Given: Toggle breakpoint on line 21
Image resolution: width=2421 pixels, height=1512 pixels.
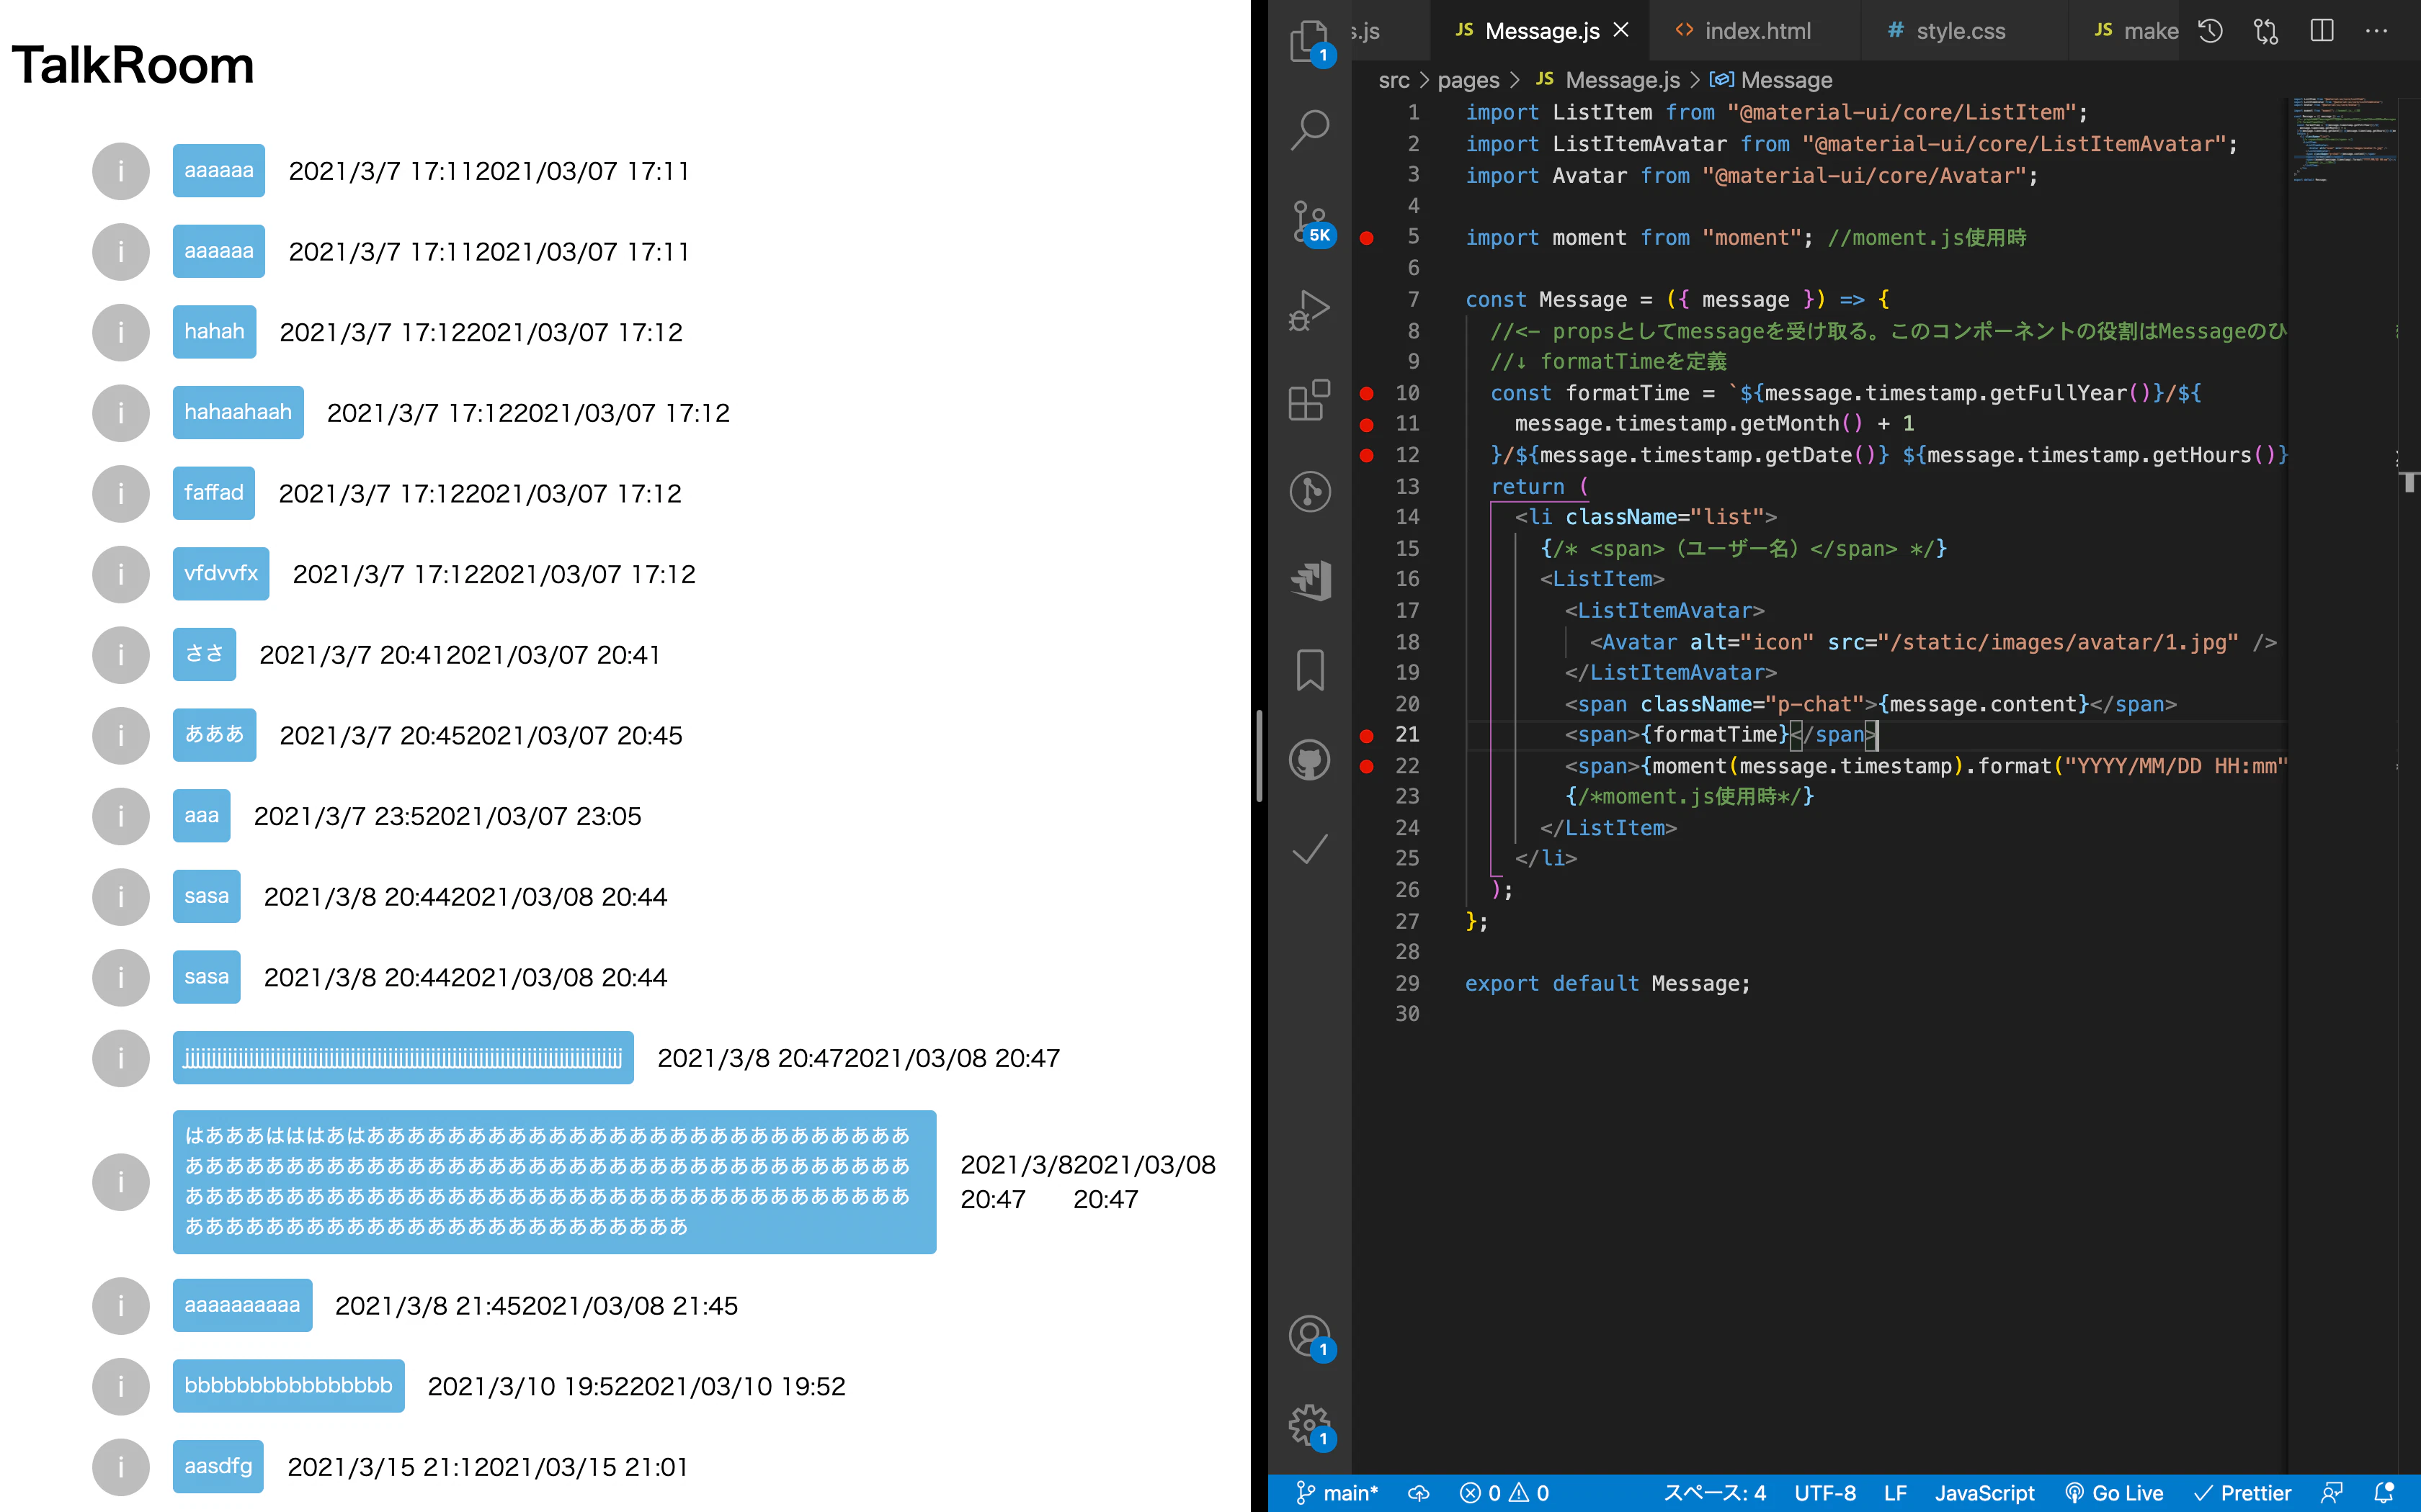Looking at the screenshot, I should coord(1367,736).
